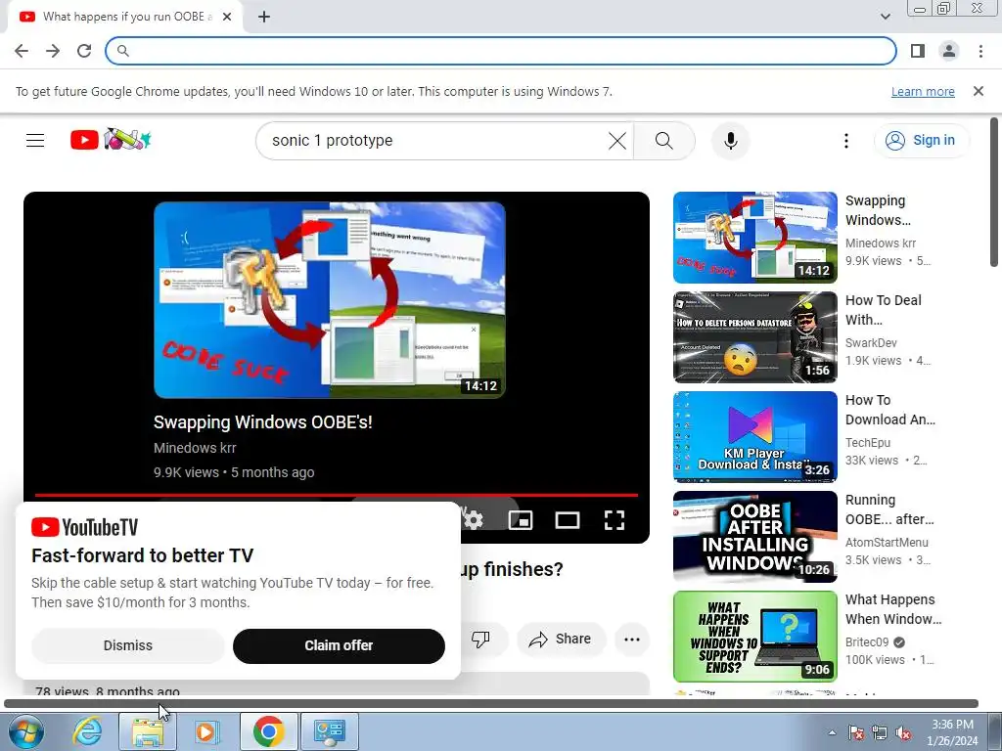This screenshot has height=751, width=1002.
Task: Dislike this video
Action: [480, 639]
